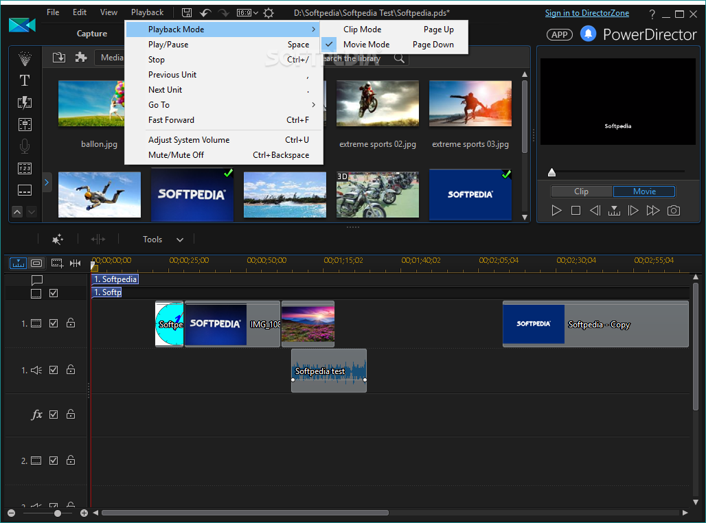The height and width of the screenshot is (523, 706).
Task: Step to previous frame in preview
Action: coord(595,210)
